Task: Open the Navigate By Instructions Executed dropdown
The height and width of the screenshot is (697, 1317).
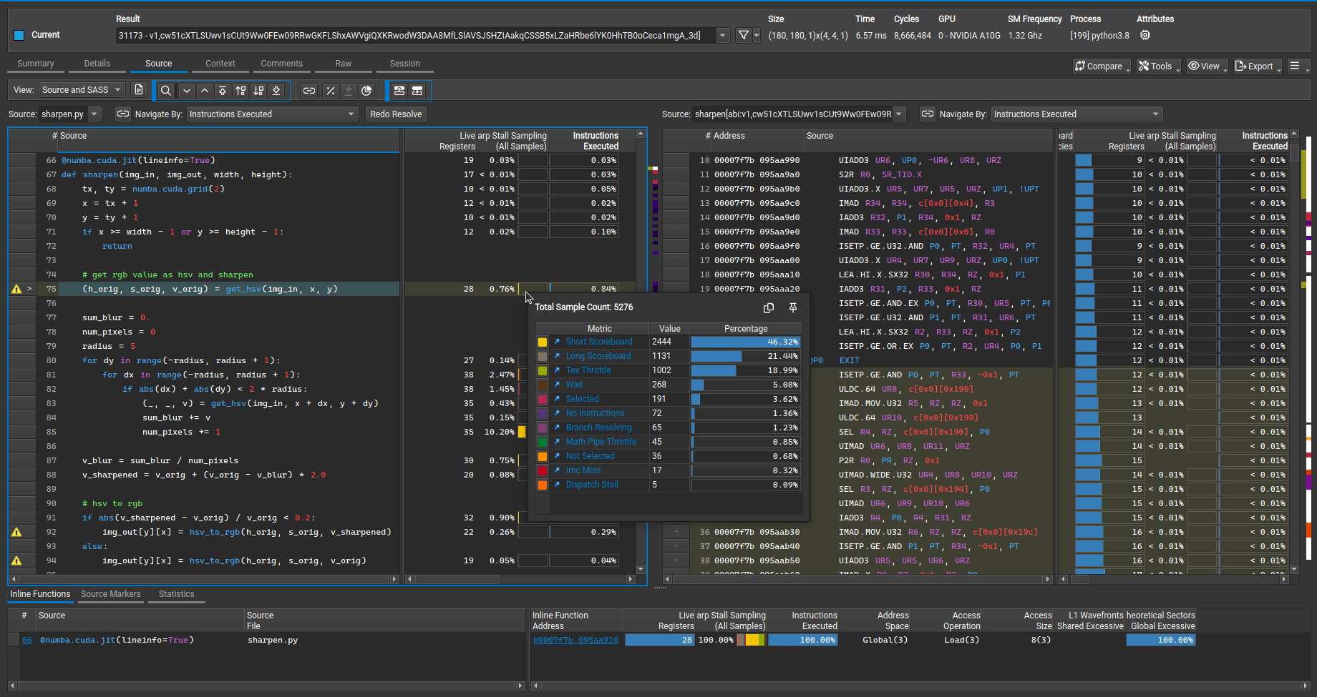Action: pos(272,114)
